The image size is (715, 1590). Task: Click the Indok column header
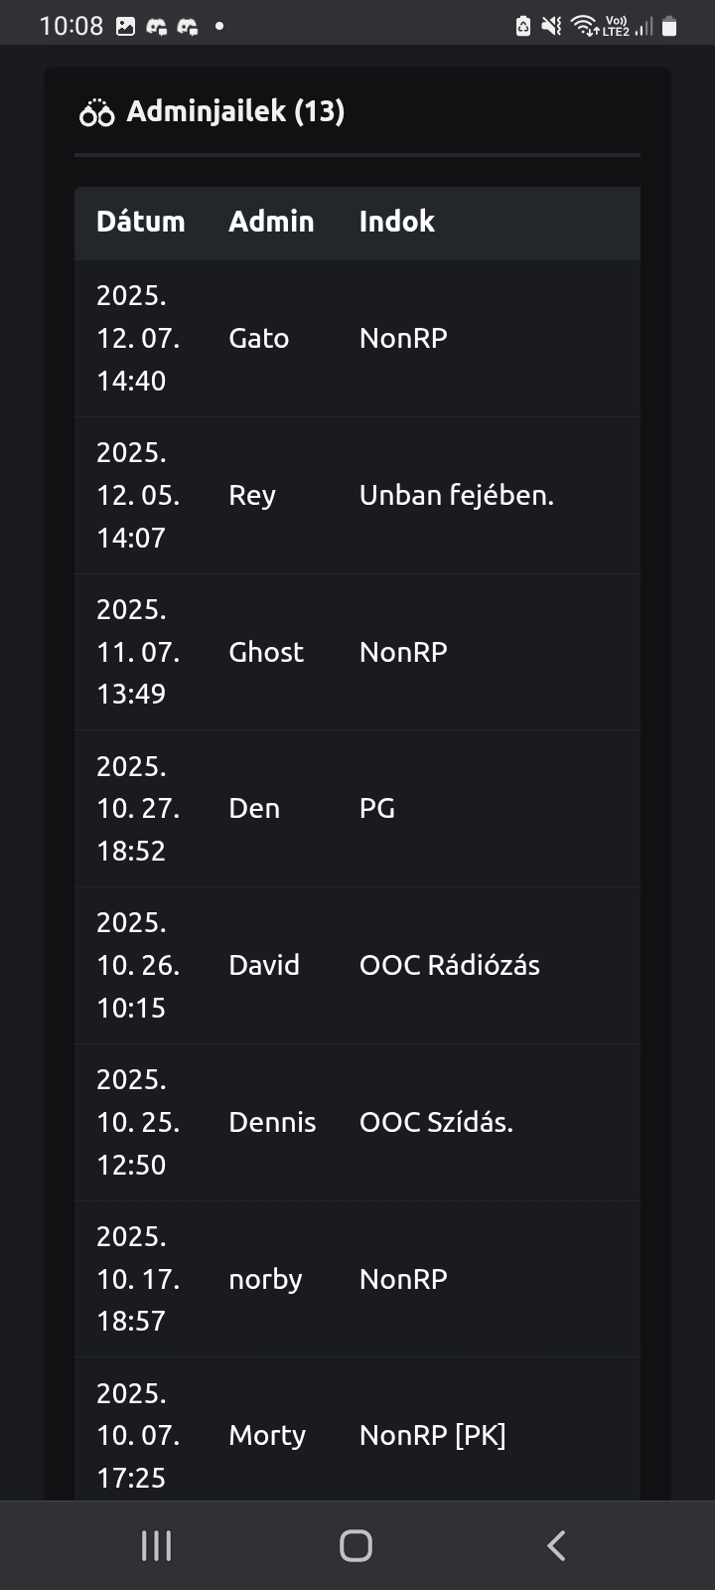pos(396,222)
